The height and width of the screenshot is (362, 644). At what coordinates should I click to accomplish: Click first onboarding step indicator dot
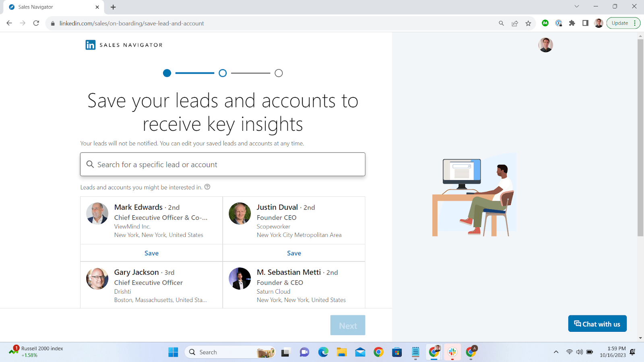[167, 73]
